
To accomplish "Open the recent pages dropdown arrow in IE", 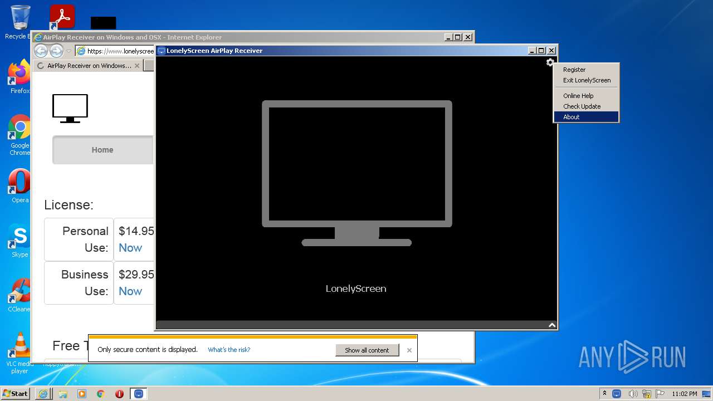I will 69,51.
